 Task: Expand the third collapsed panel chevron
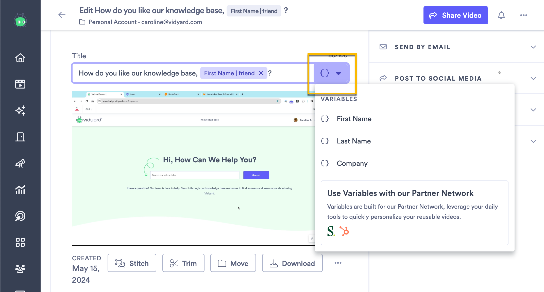(x=533, y=110)
